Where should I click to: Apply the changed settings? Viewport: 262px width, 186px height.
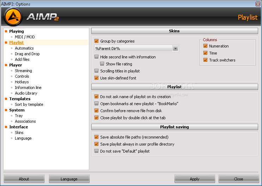195,179
